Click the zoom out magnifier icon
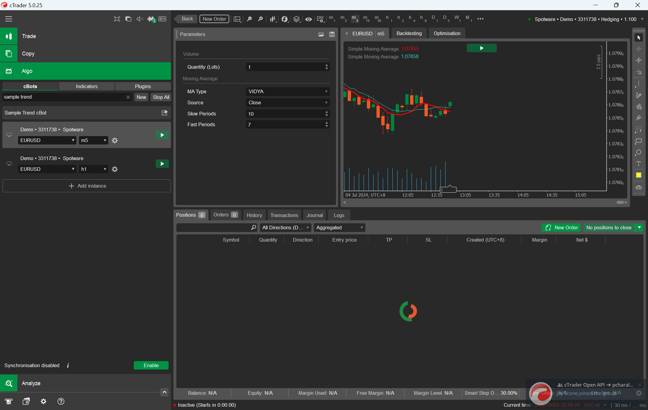 coord(249,19)
